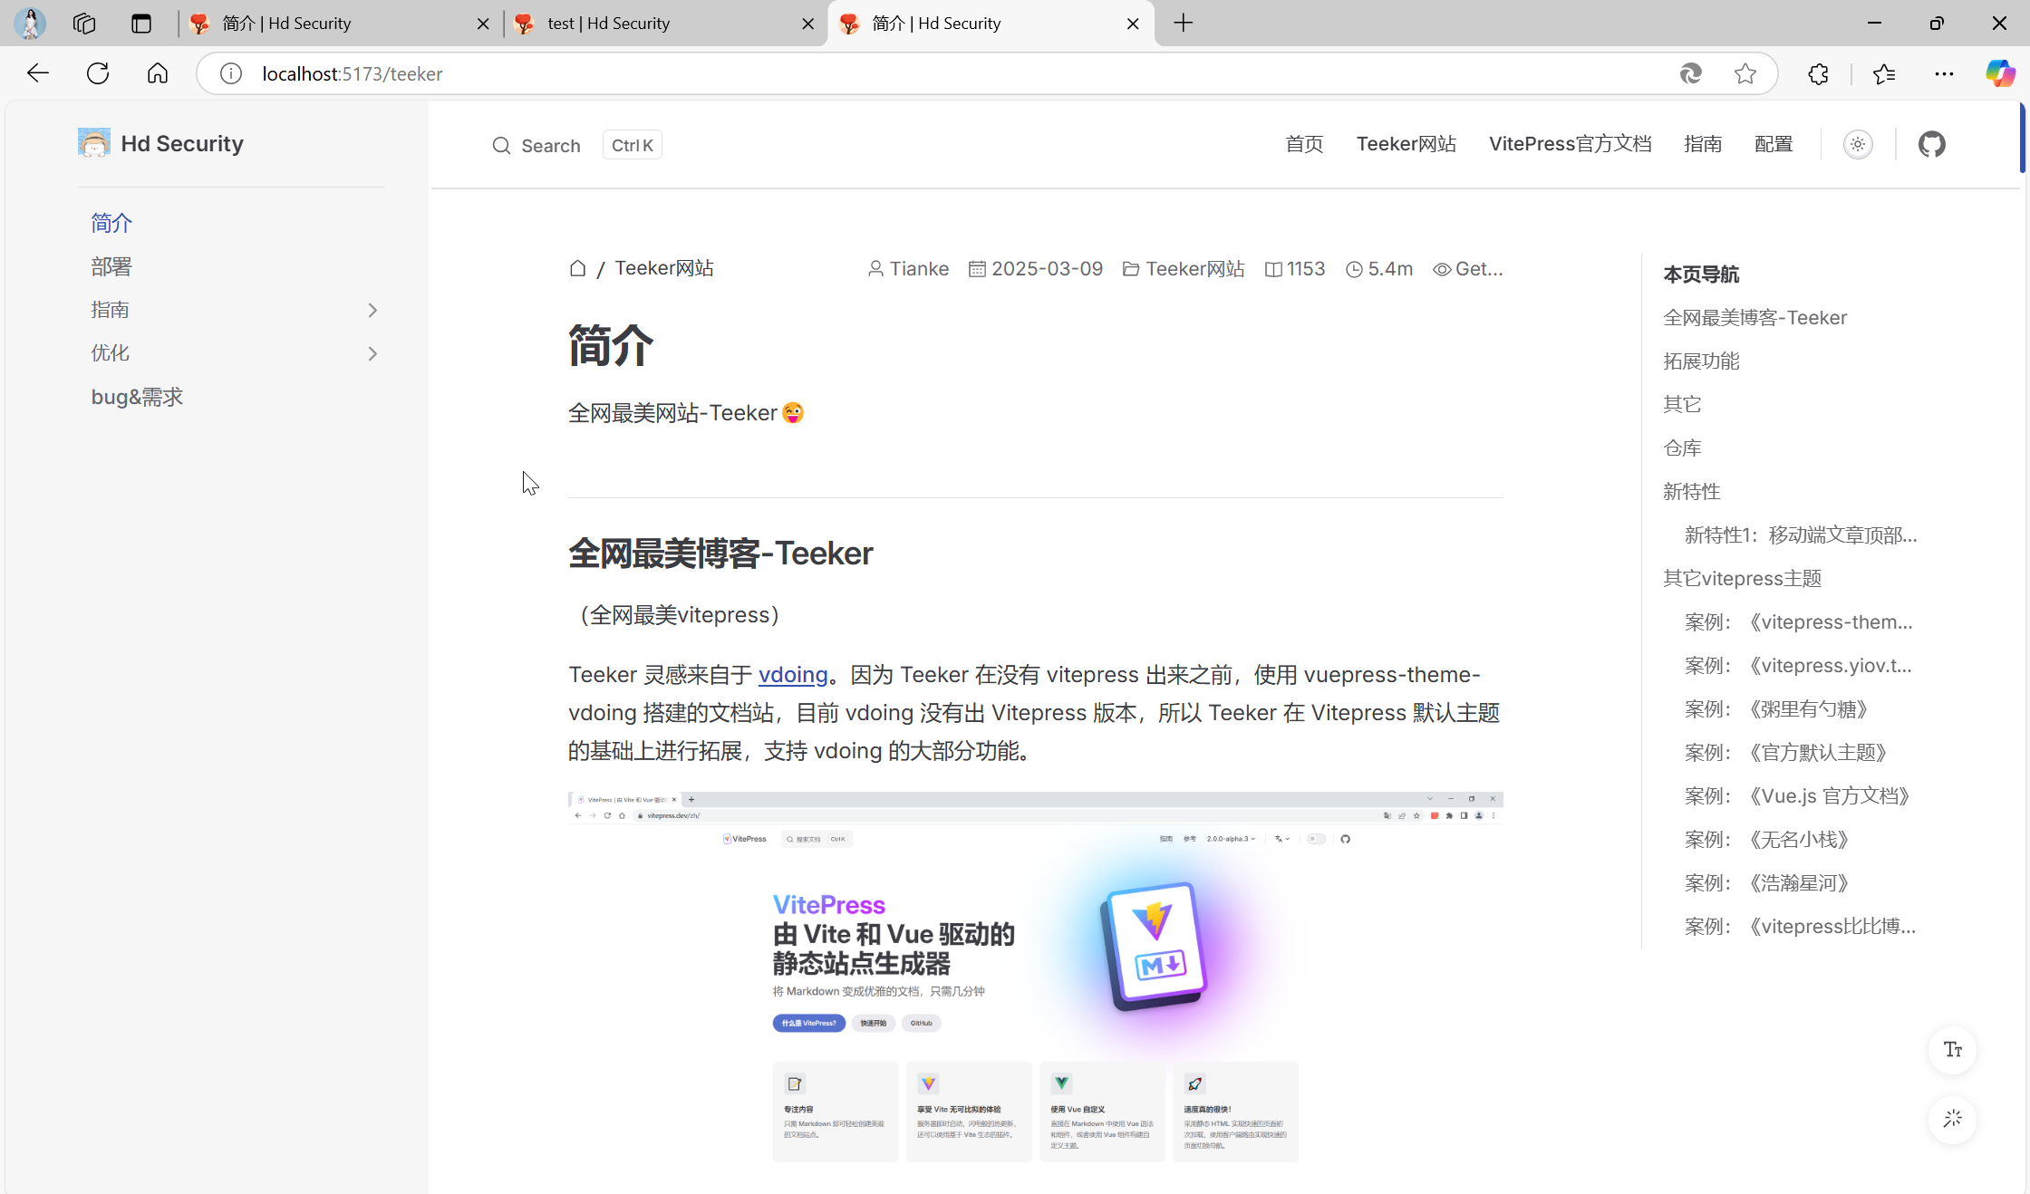Reload the page with Refresh icon
The height and width of the screenshot is (1194, 2030).
(98, 73)
